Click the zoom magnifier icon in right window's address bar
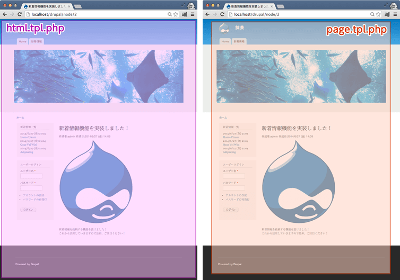The height and width of the screenshot is (280, 400). coord(372,14)
